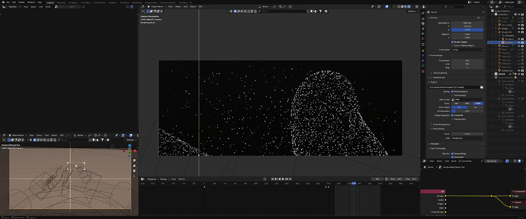526x219 pixels.
Task: Select the RGBA color mode button
Action: click(x=478, y=103)
